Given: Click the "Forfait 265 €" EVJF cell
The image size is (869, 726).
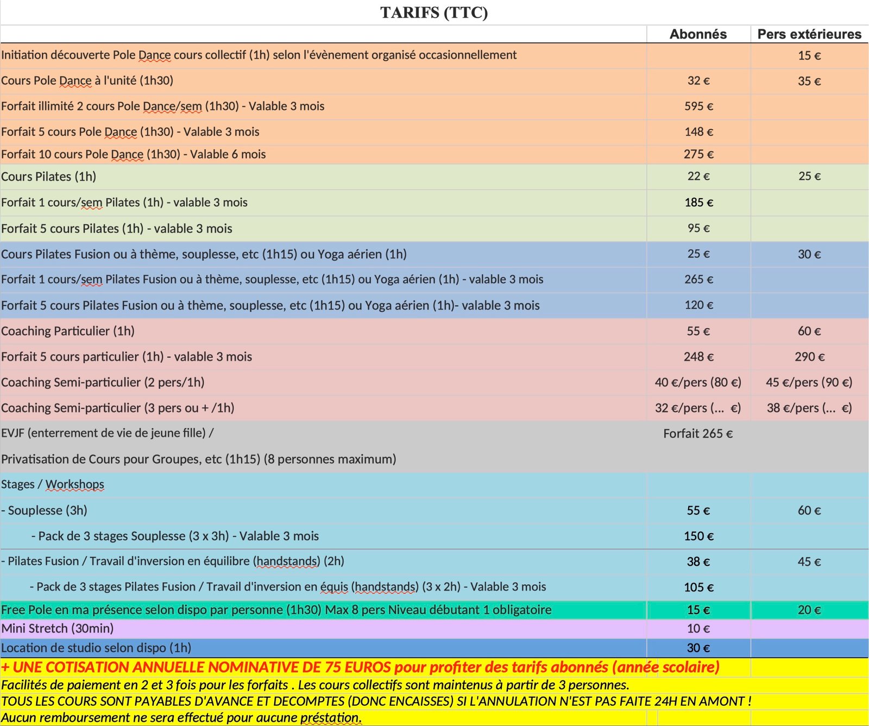Looking at the screenshot, I should pos(698,434).
